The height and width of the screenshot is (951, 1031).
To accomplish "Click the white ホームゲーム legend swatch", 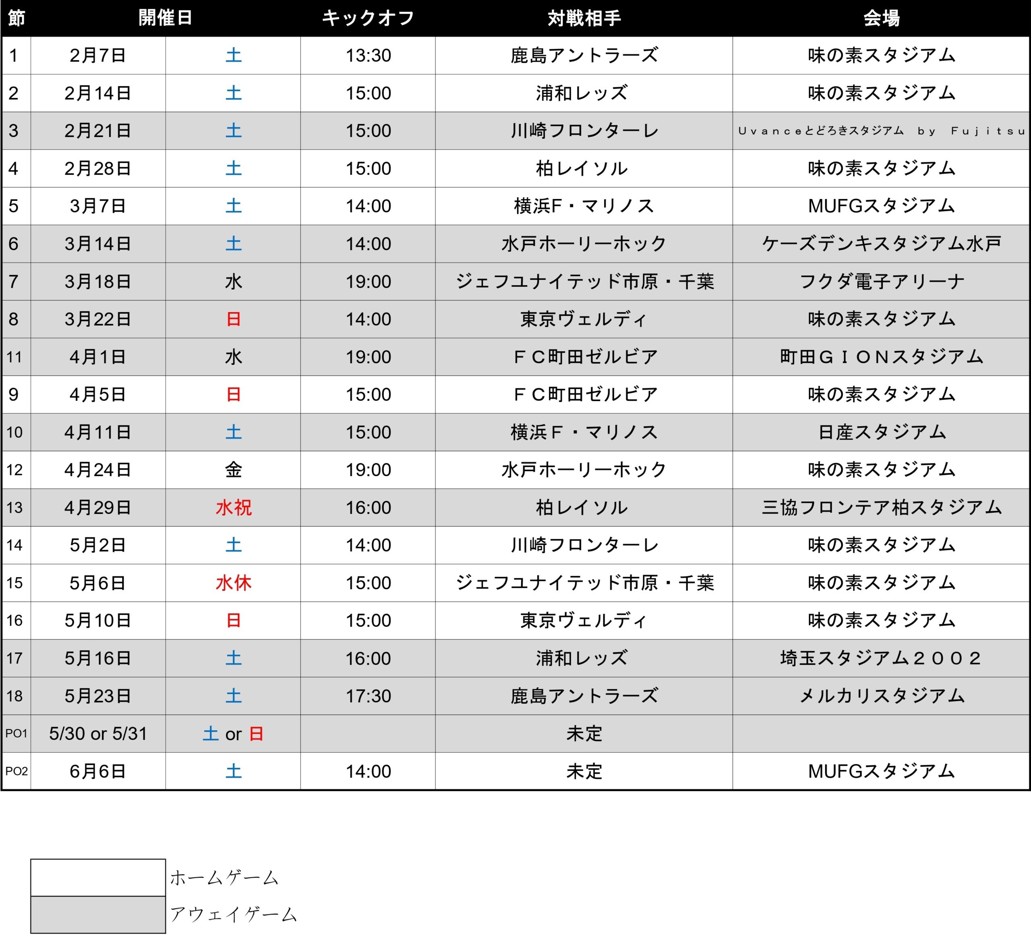I will 98,877.
